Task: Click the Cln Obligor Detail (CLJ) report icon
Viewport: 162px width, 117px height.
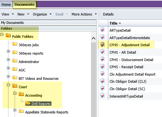Action: point(102,81)
